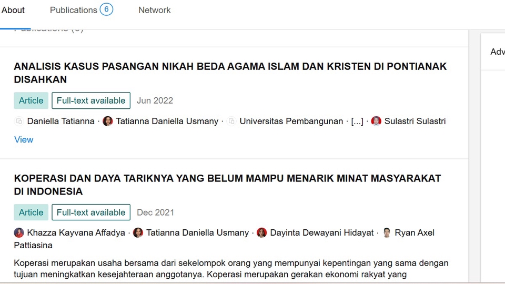The image size is (505, 284).
Task: Open author Sulastri Sulastri
Action: [415, 121]
